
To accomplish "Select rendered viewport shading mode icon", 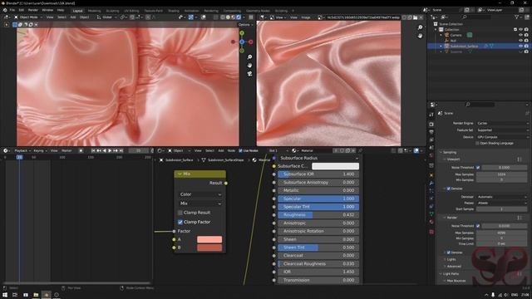I will [x=239, y=17].
